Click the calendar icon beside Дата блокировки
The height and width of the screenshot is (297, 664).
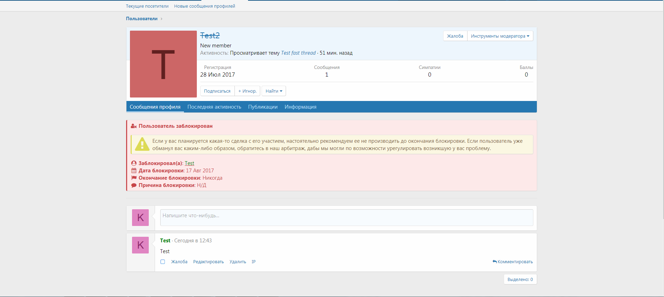coord(134,171)
